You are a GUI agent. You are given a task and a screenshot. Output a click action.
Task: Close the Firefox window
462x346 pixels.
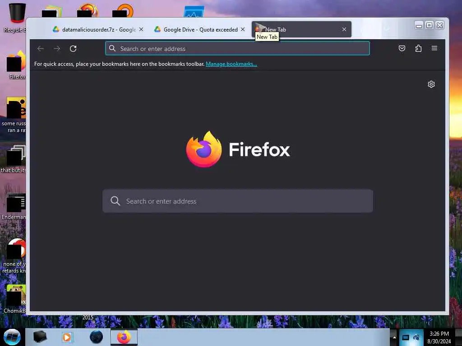(439, 26)
